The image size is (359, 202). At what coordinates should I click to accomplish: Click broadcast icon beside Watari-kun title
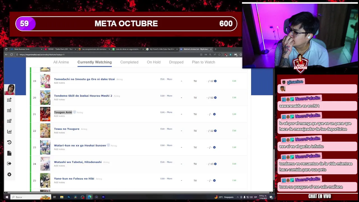pyautogui.click(x=108, y=145)
